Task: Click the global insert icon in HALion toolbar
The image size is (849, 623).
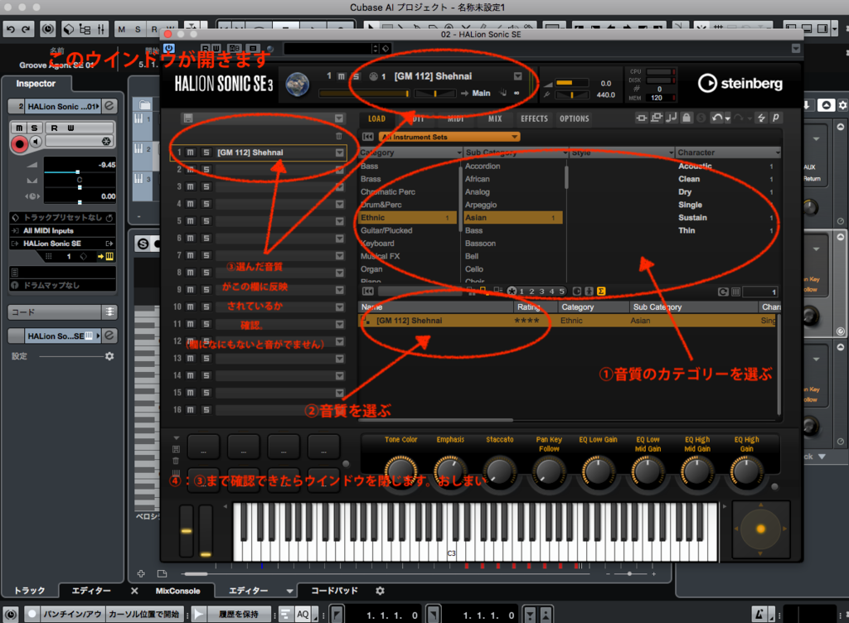Action: 642,118
